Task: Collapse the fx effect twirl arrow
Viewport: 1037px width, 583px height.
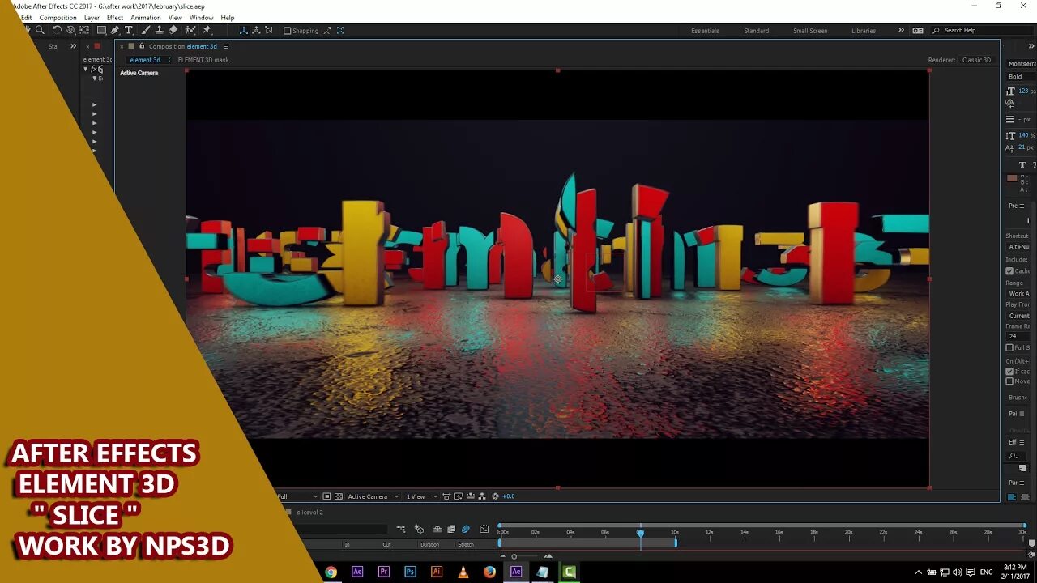Action: (86, 70)
